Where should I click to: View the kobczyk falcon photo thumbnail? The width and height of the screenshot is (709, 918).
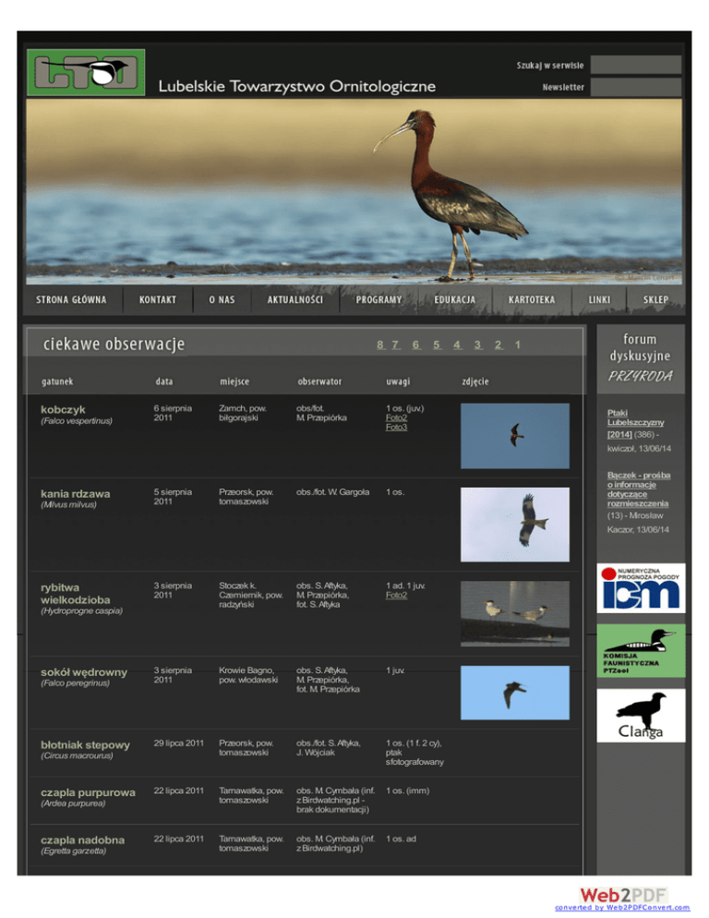click(x=514, y=436)
